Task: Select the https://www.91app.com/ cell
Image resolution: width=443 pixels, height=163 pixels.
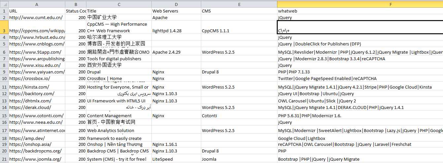Action: point(37,51)
